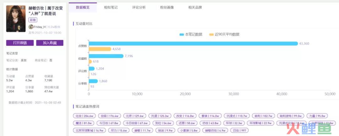This screenshot has height=136, width=339.
Task: Select the hot word tag 套装 | 114.0w
Action: coord(210,116)
